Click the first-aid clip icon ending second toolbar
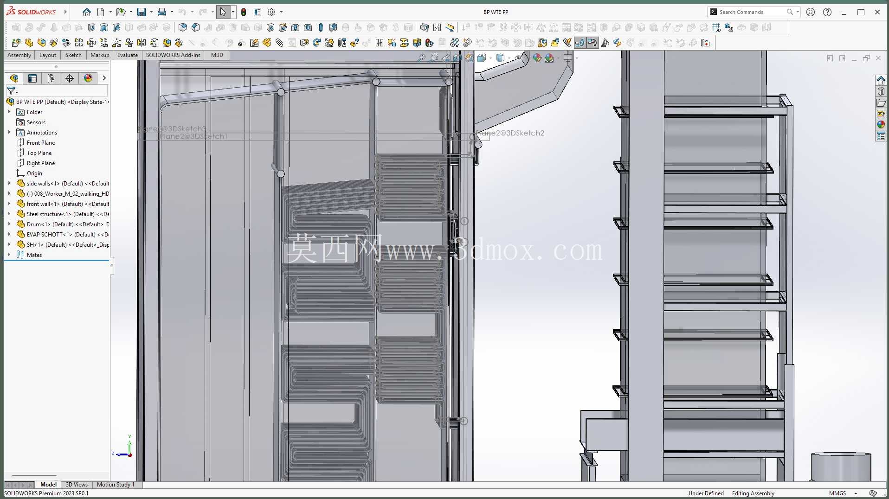889x499 pixels. pyautogui.click(x=705, y=43)
